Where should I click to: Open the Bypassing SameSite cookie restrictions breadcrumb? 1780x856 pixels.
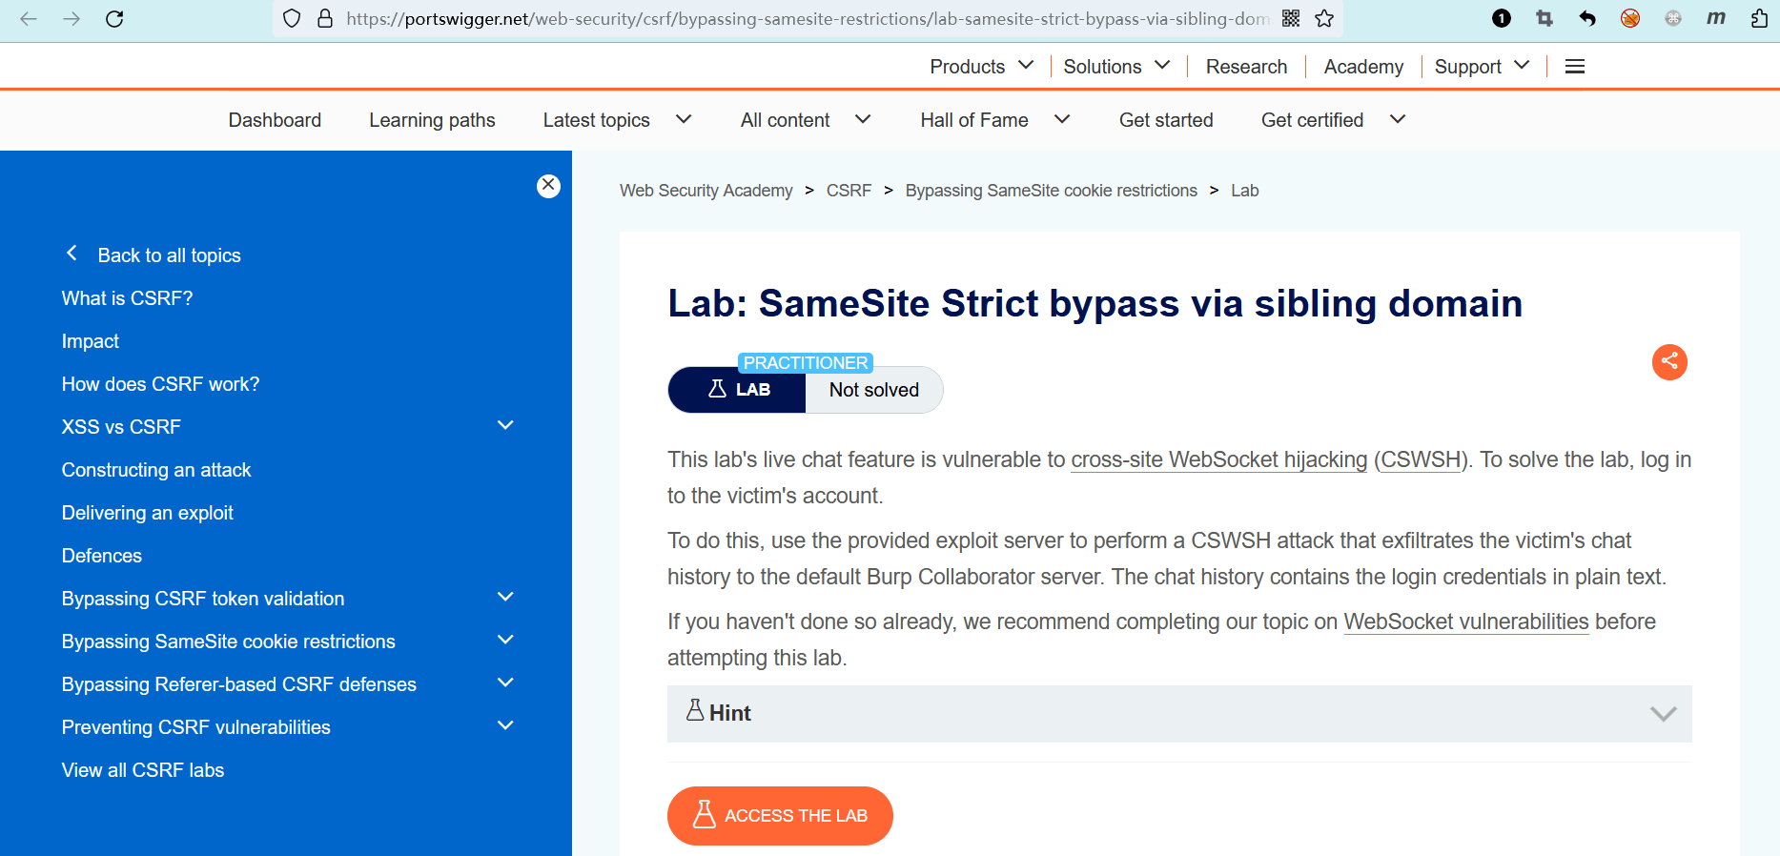click(x=1051, y=191)
